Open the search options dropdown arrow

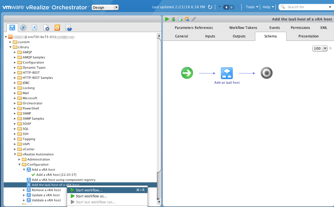coord(330,7)
